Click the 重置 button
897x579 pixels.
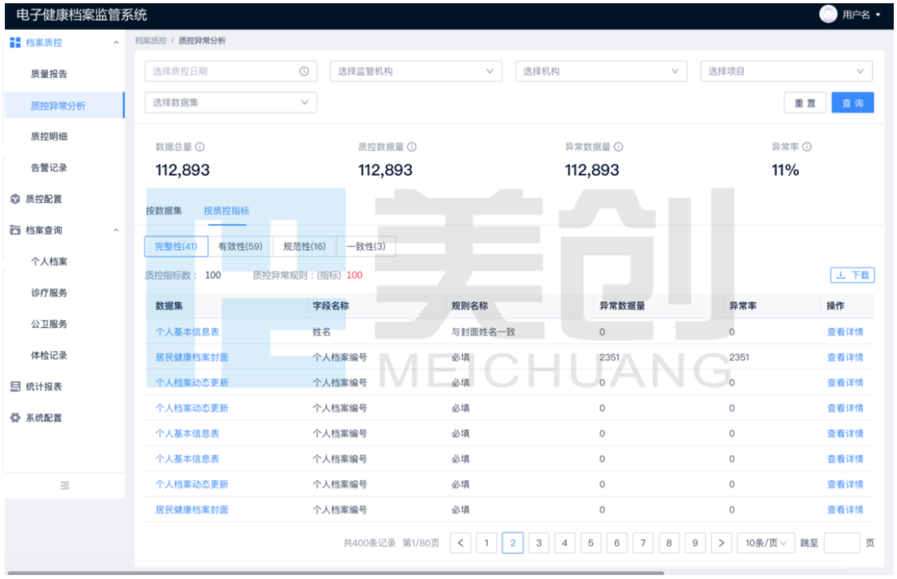point(805,103)
